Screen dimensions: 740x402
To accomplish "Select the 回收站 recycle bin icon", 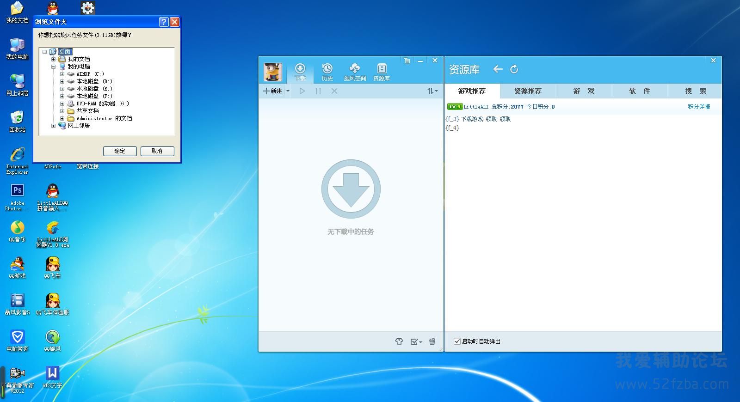I will [x=18, y=122].
